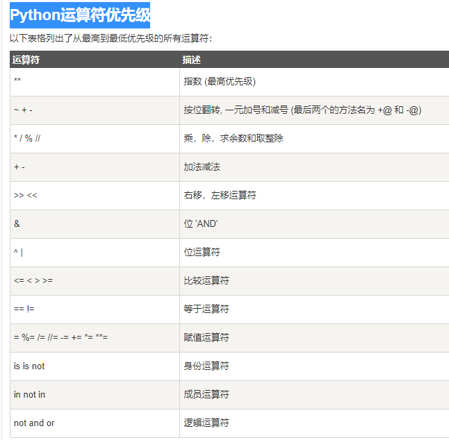The height and width of the screenshot is (440, 449).
Task: Click the 指数 (最高优先级) description
Action: tap(220, 81)
